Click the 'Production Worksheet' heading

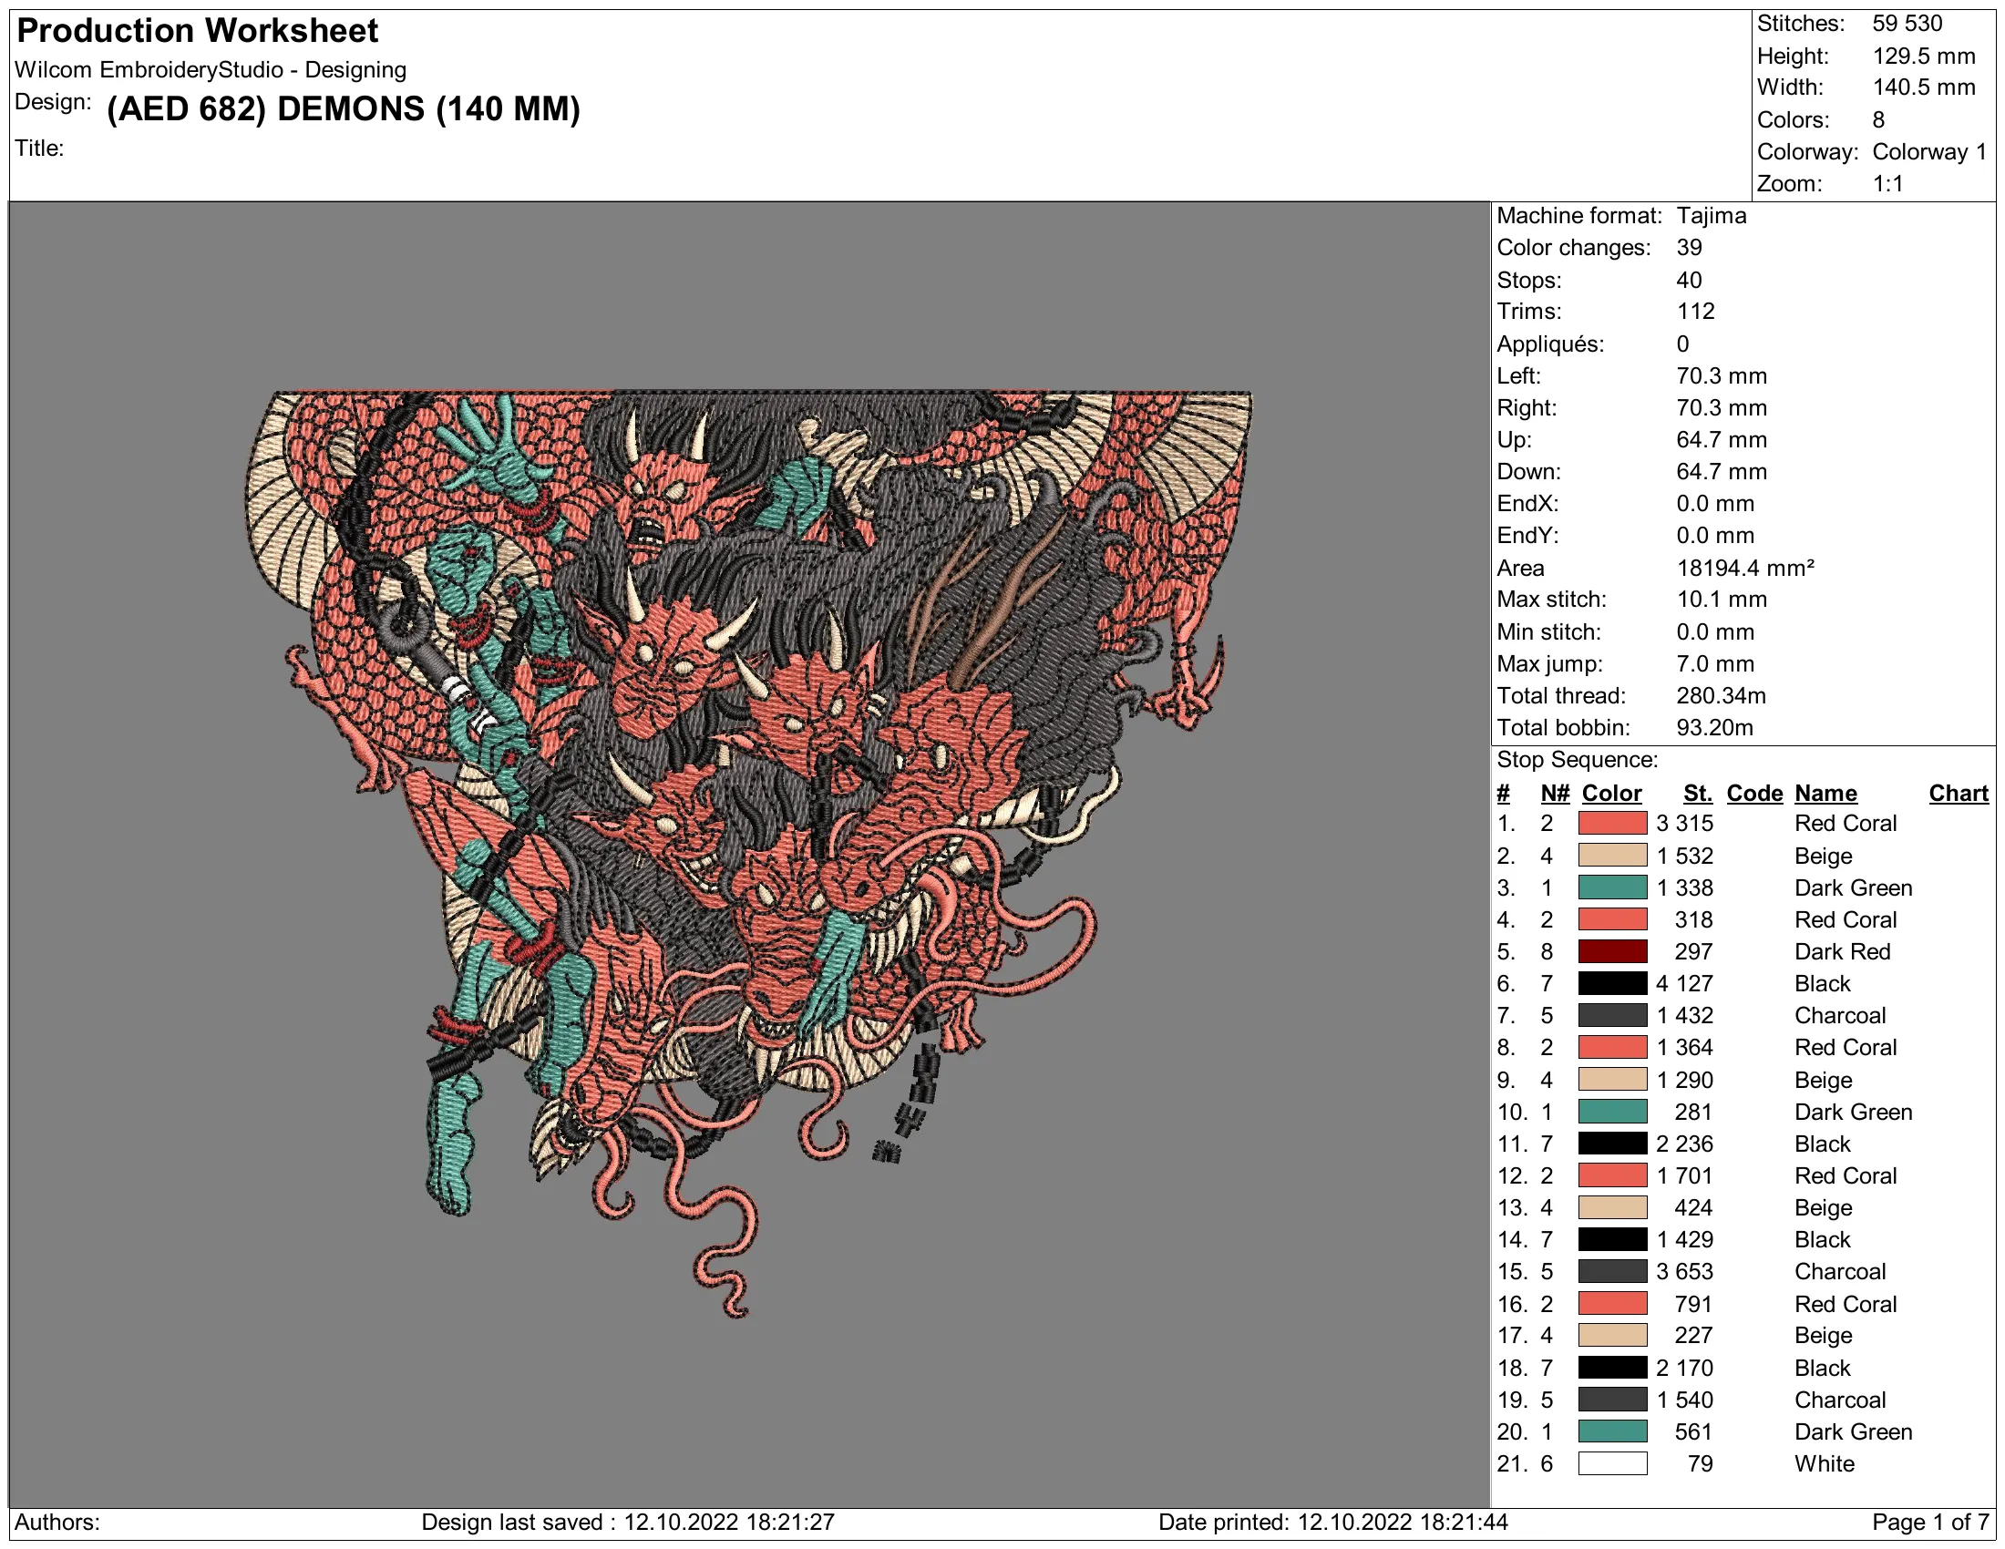198,31
